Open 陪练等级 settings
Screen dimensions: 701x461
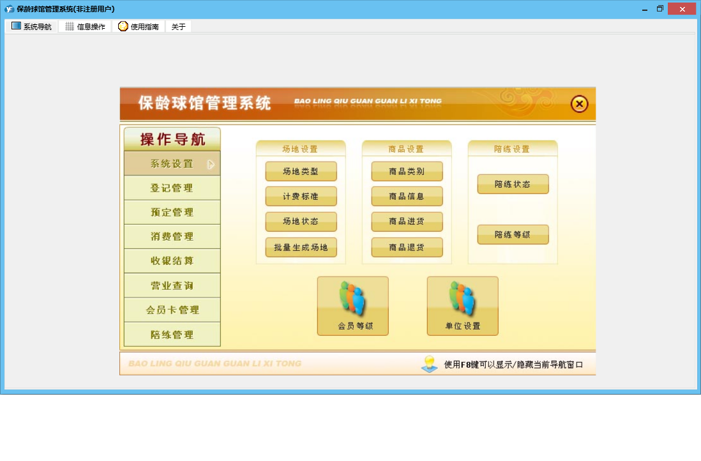point(513,235)
